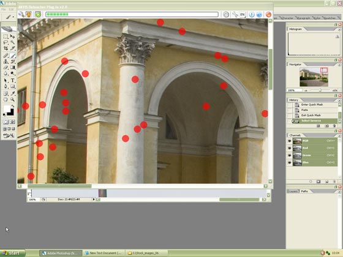Select the Brush tool in the toolbox
Screen dimensions: 343x257
click(x=12, y=56)
